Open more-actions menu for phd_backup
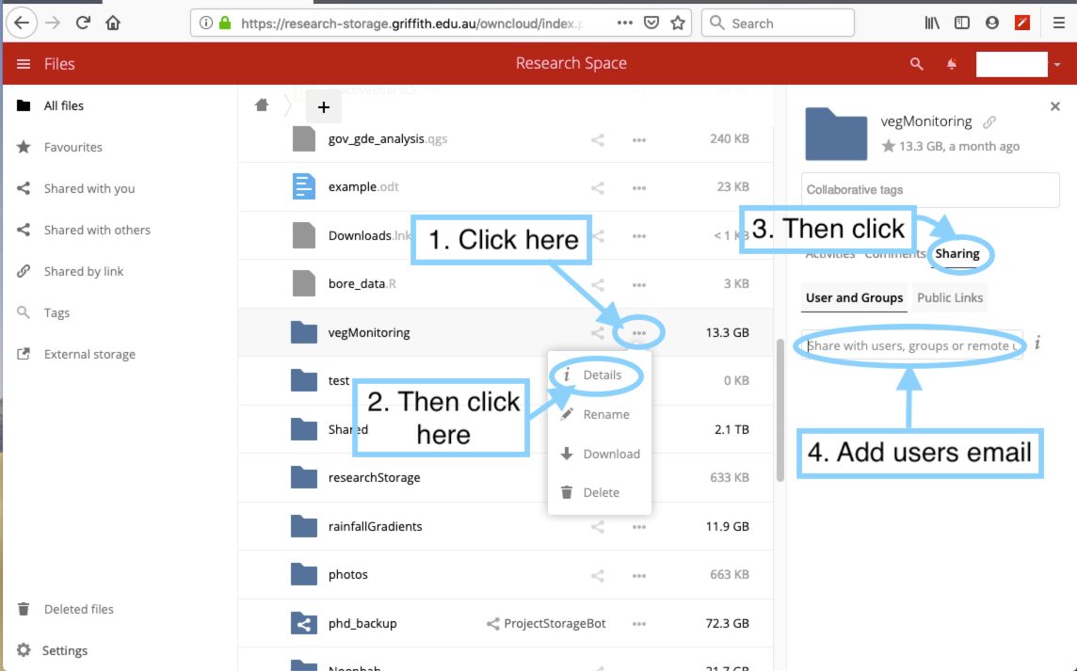This screenshot has height=671, width=1077. tap(639, 623)
